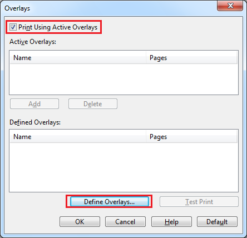Uncheck the Print Using Active Overlays checkbox
This screenshot has height=238, width=247.
click(x=13, y=27)
